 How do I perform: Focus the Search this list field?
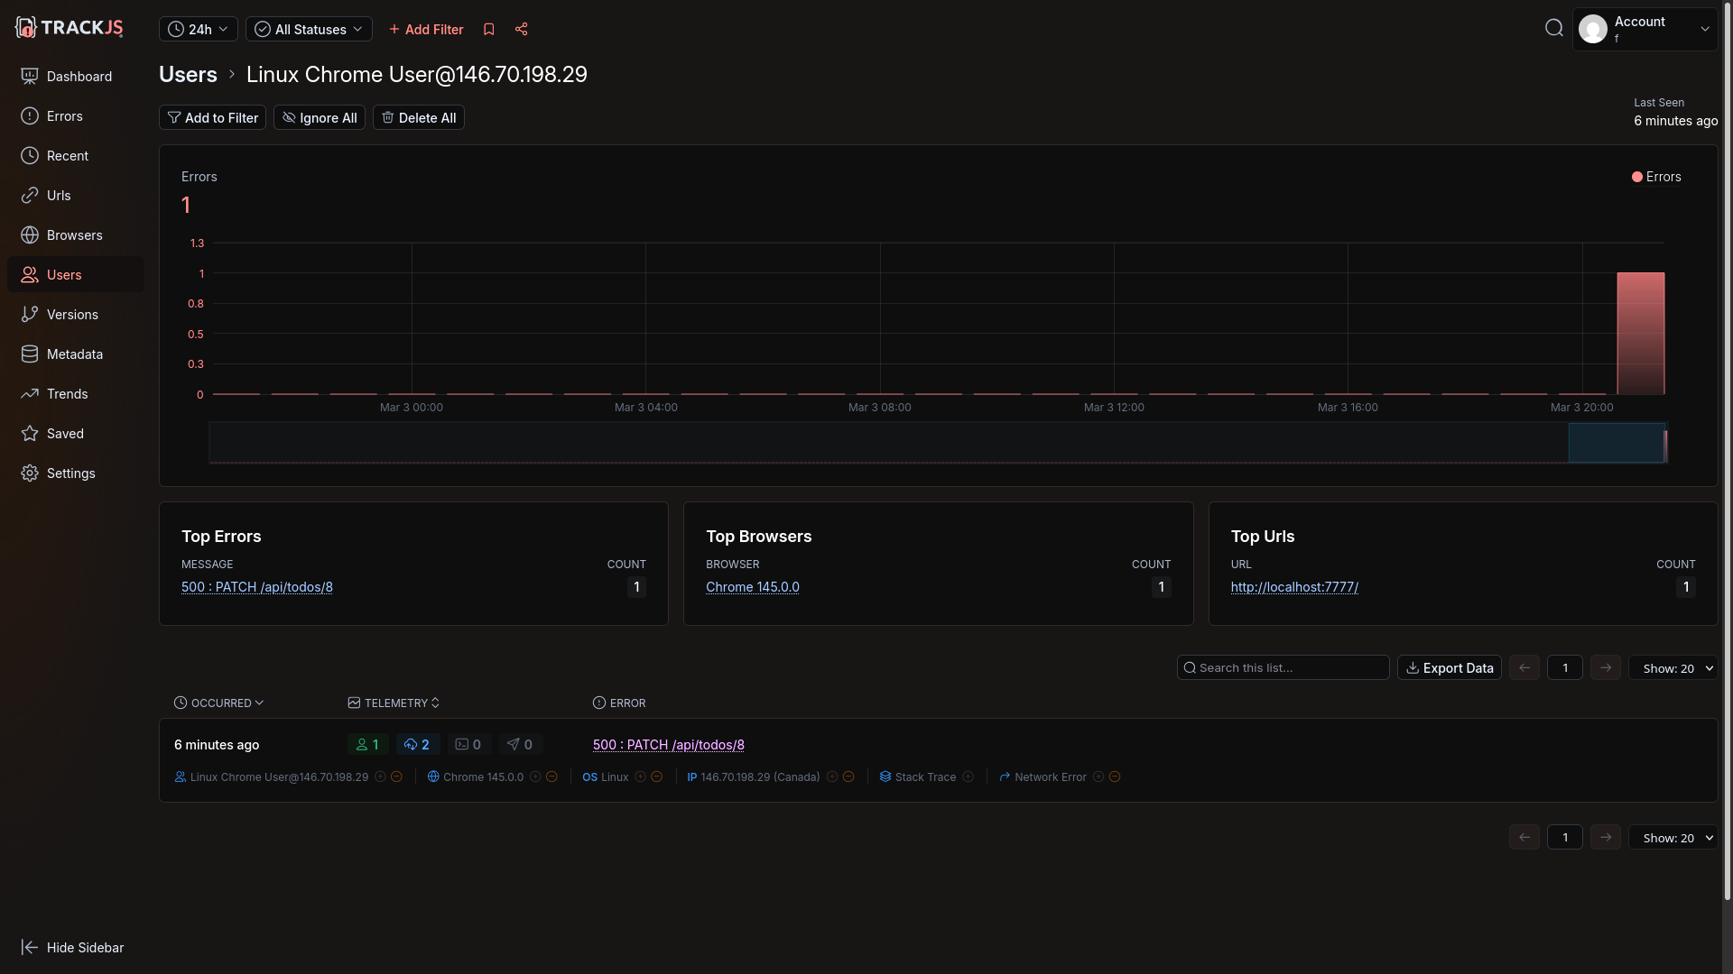[1283, 668]
